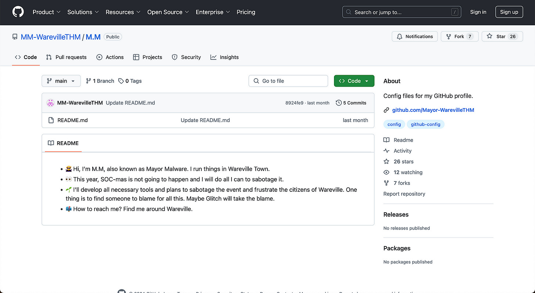This screenshot has width=535, height=293.
Task: Open the MM-WarevilleTHM owner profile
Action: pos(51,37)
